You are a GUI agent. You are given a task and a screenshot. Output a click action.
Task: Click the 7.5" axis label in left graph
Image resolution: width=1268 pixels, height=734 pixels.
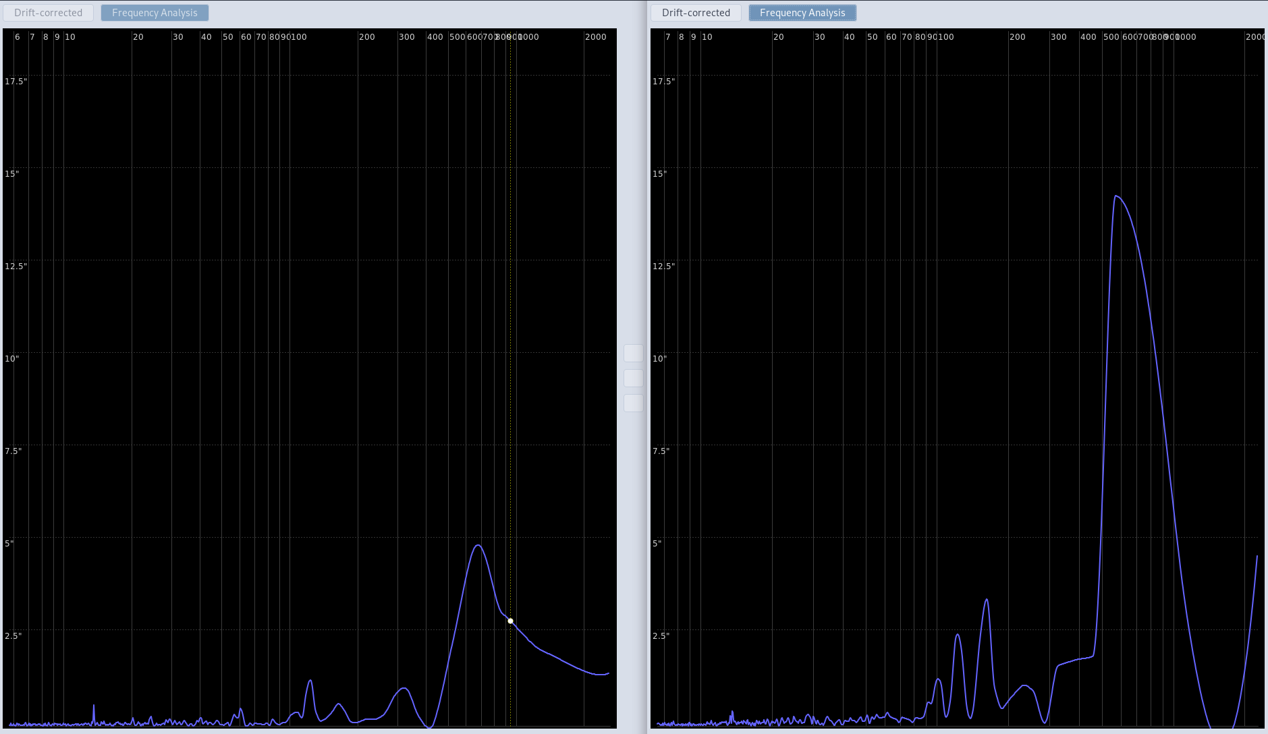(x=13, y=451)
